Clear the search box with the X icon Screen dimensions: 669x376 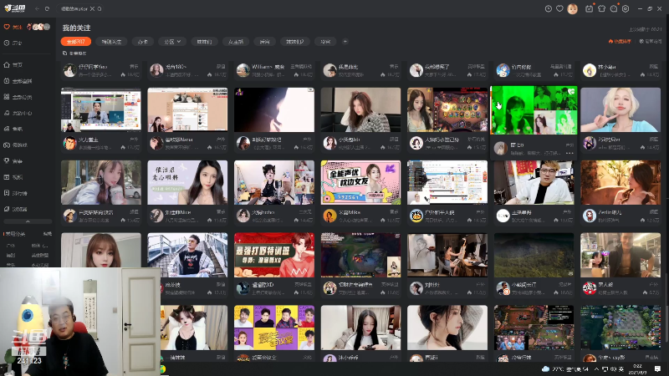(x=92, y=8)
